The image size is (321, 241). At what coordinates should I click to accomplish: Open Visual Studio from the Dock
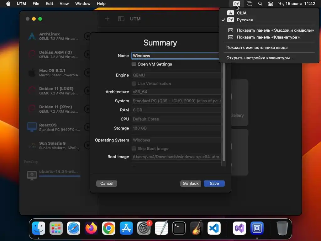pyautogui.click(x=239, y=228)
